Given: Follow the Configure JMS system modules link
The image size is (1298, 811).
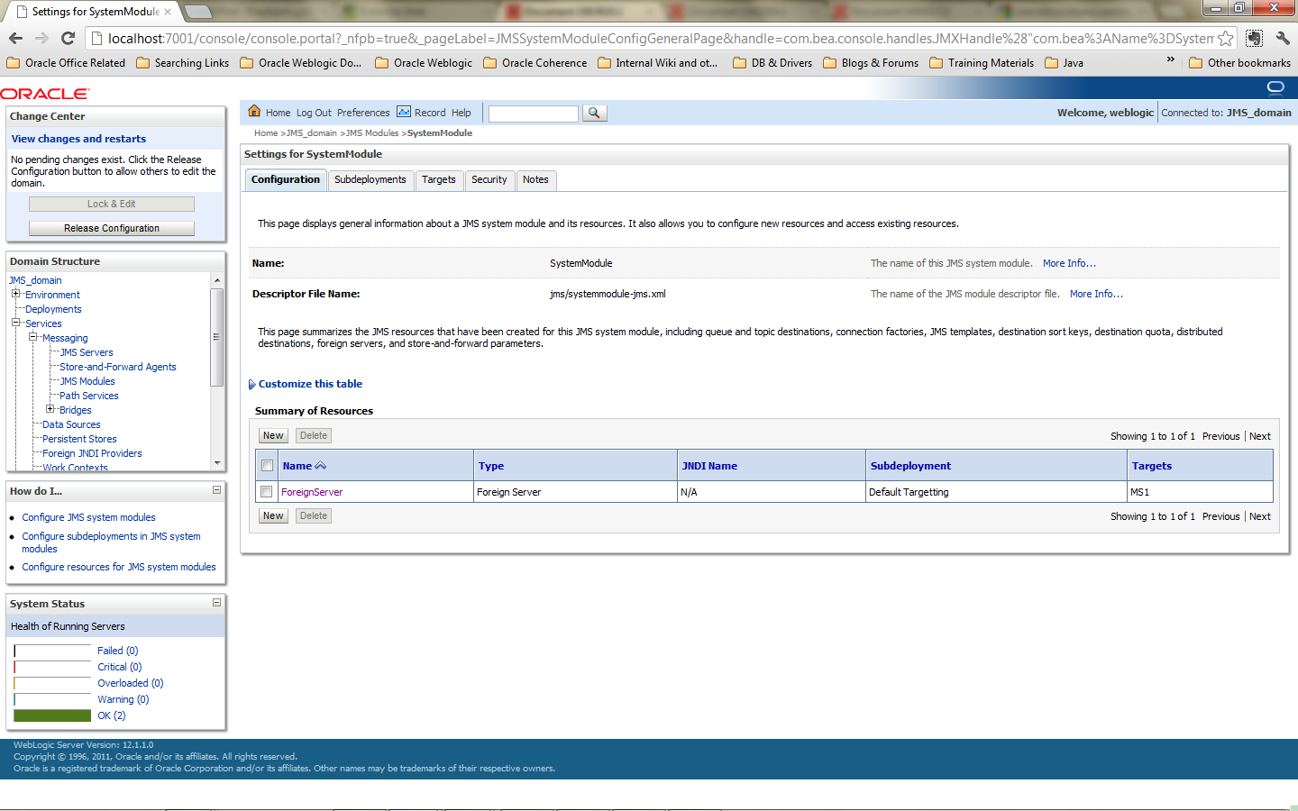Looking at the screenshot, I should pyautogui.click(x=88, y=516).
